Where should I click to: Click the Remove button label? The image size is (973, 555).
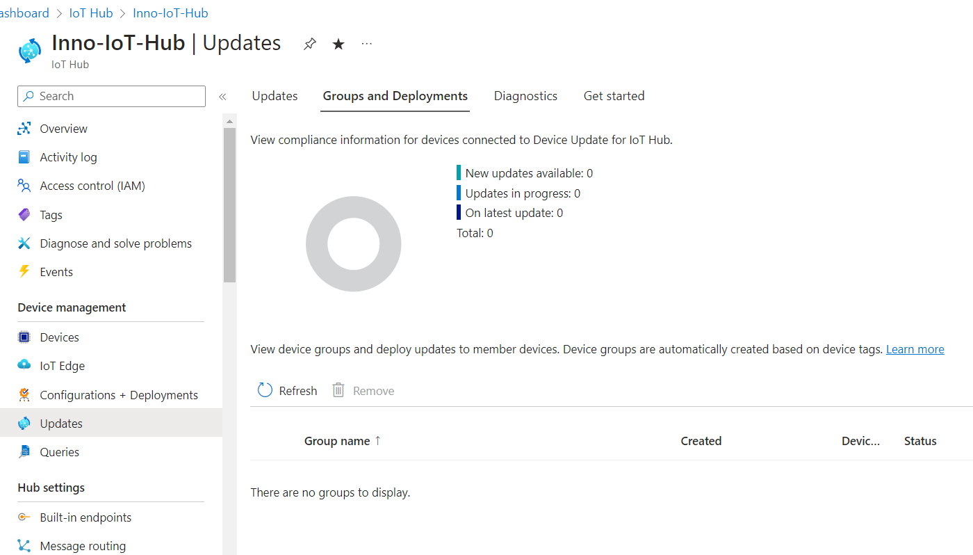point(373,391)
